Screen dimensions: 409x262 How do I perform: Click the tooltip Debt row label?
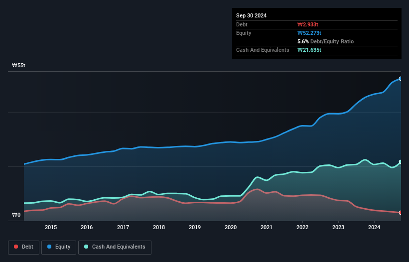(242, 24)
